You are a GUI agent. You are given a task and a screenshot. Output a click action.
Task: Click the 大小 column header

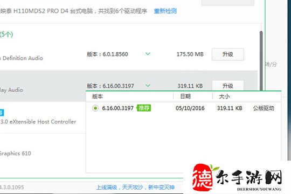click(224, 96)
